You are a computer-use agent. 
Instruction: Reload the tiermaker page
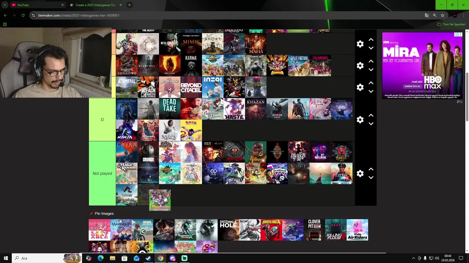23,15
